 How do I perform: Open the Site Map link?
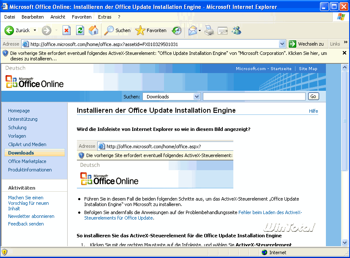click(x=308, y=69)
